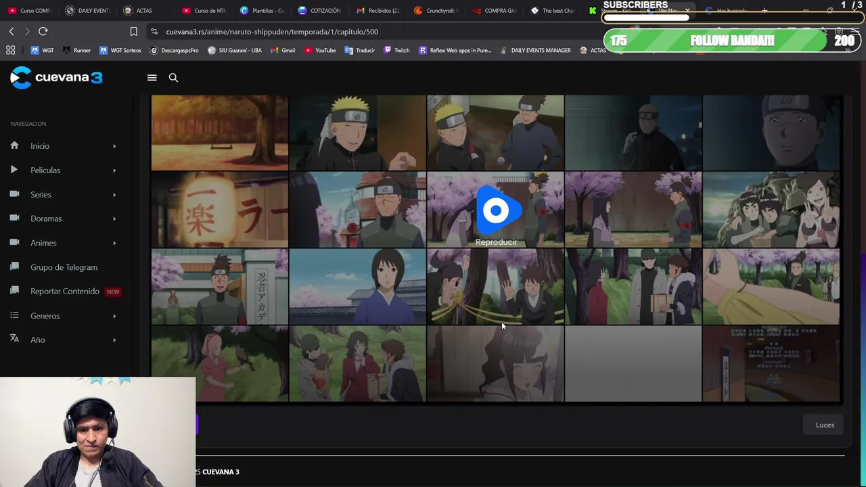866x487 pixels.
Task: Click the home icon beside Inicio
Action: (15, 146)
